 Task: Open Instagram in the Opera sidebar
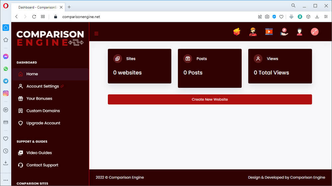[x=6, y=93]
